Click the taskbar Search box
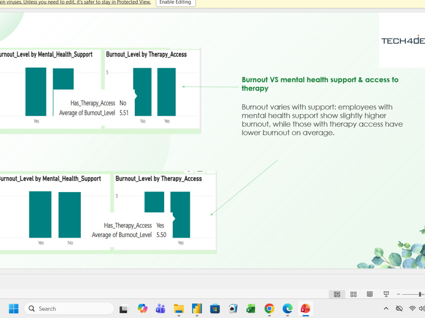This screenshot has height=318, width=425. pyautogui.click(x=69, y=309)
